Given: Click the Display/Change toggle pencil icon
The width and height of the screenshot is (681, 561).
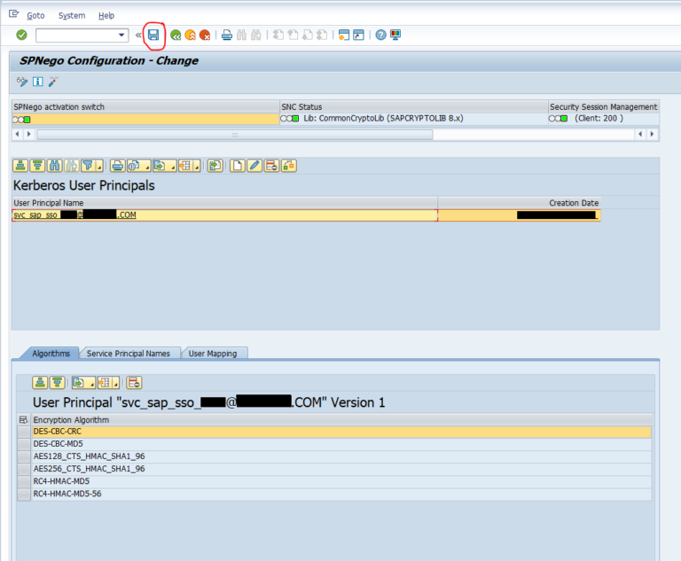Looking at the screenshot, I should (21, 82).
